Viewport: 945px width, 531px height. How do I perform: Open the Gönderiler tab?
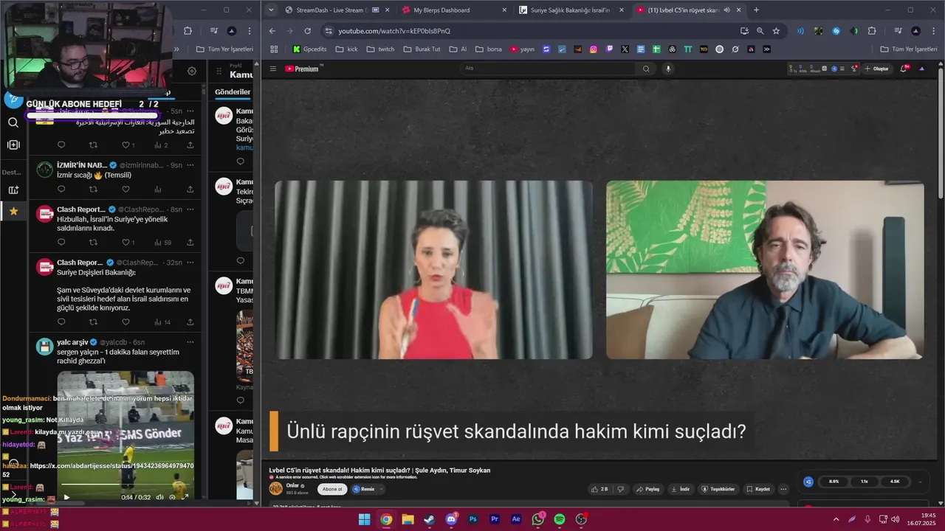(233, 92)
